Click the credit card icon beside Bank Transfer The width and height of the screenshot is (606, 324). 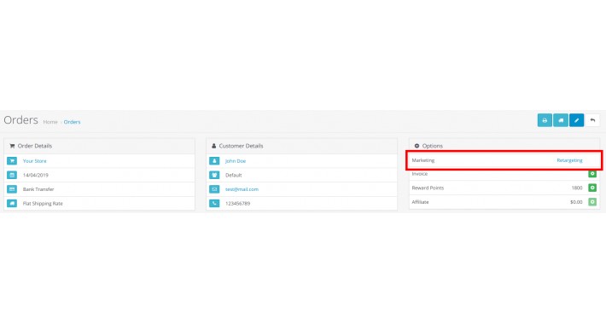pos(12,189)
